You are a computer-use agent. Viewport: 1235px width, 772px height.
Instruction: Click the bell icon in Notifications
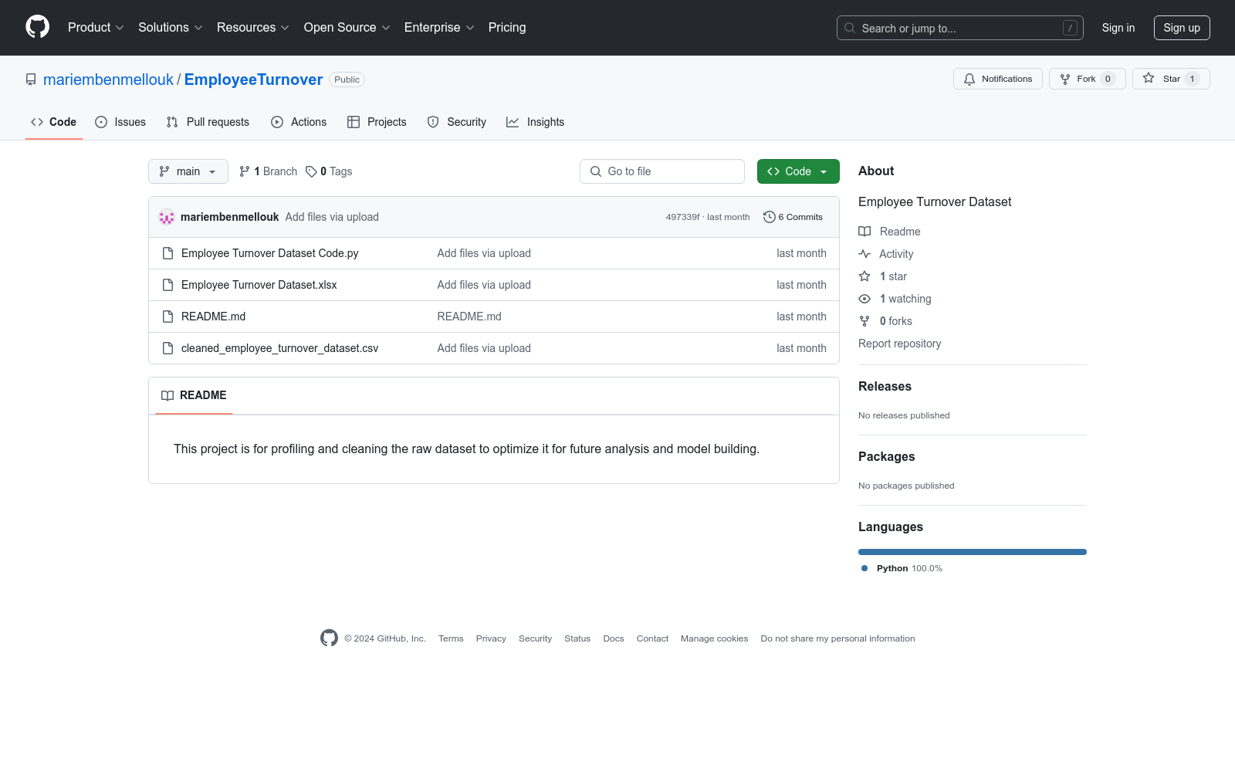pyautogui.click(x=969, y=79)
